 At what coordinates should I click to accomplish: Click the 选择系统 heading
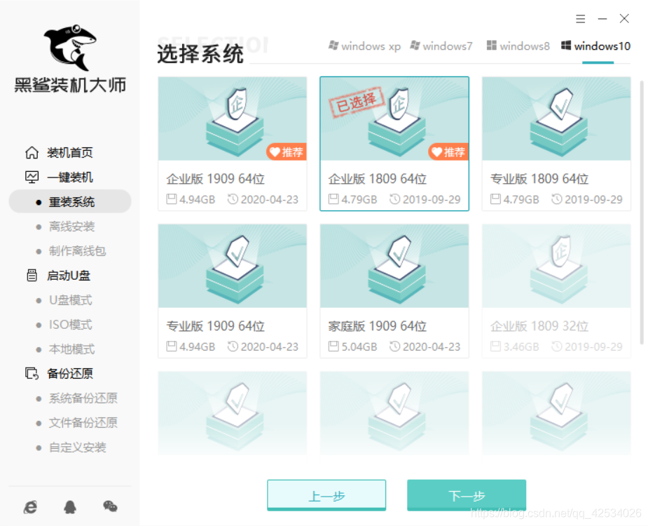tap(200, 54)
